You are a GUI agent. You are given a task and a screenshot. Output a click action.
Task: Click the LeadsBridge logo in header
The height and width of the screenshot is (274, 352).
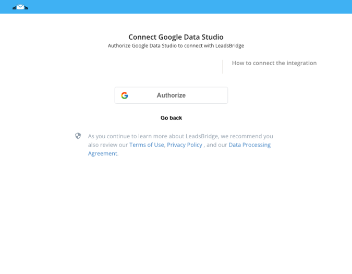coord(20,7)
